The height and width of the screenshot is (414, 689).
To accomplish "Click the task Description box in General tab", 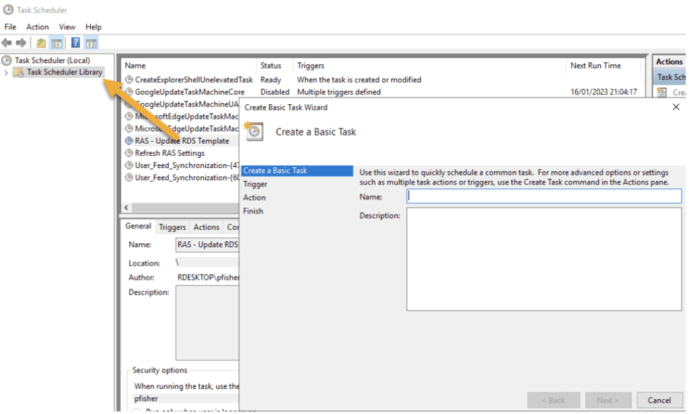I will pyautogui.click(x=207, y=323).
